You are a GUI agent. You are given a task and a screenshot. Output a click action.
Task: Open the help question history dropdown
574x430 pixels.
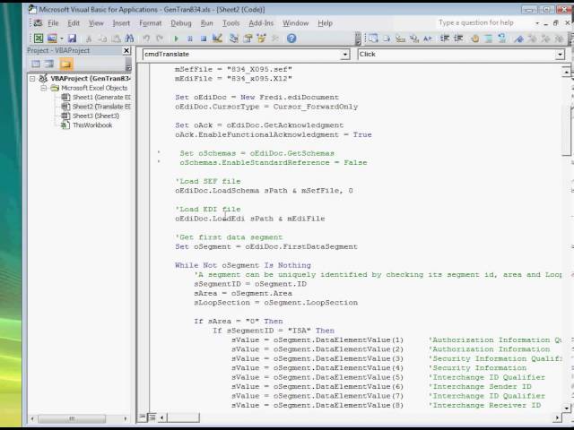pos(537,23)
